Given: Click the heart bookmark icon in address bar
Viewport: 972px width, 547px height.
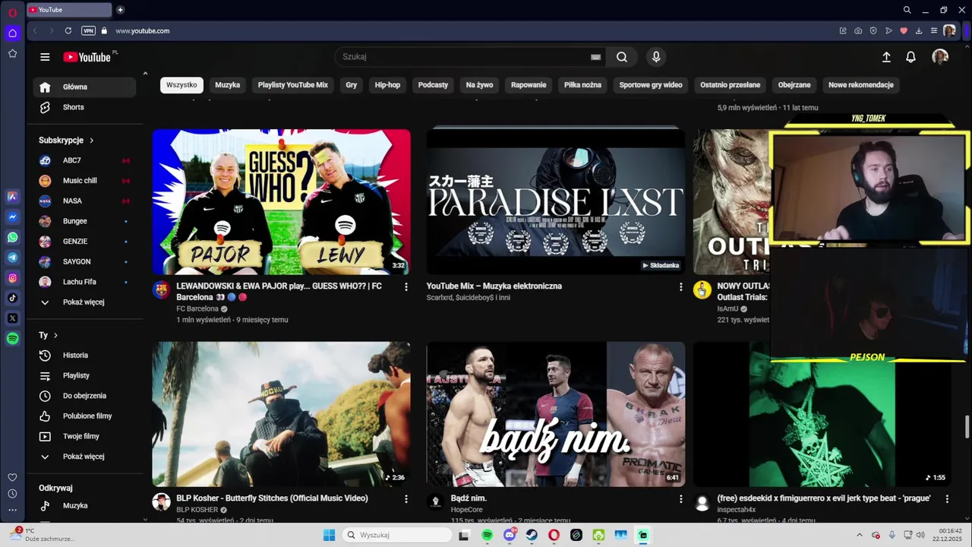Looking at the screenshot, I should tap(904, 30).
